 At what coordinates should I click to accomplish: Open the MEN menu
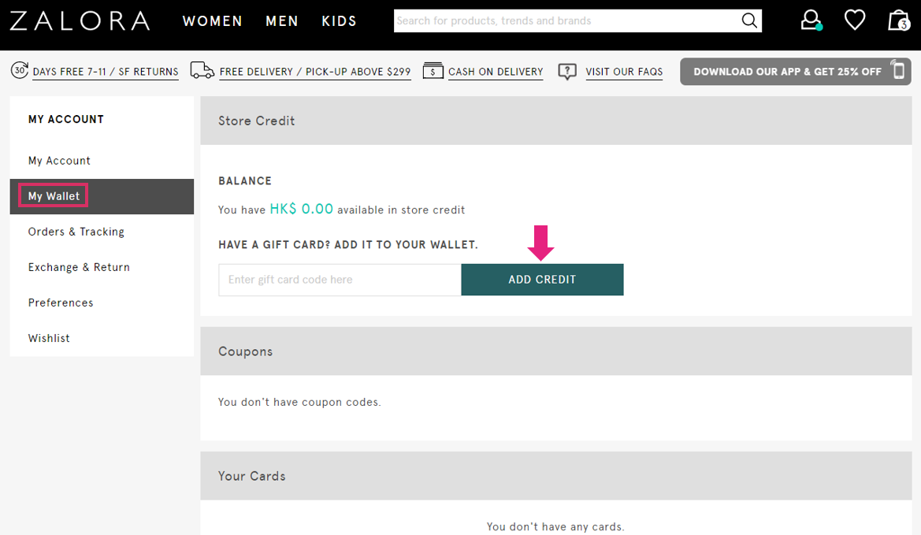click(x=282, y=20)
